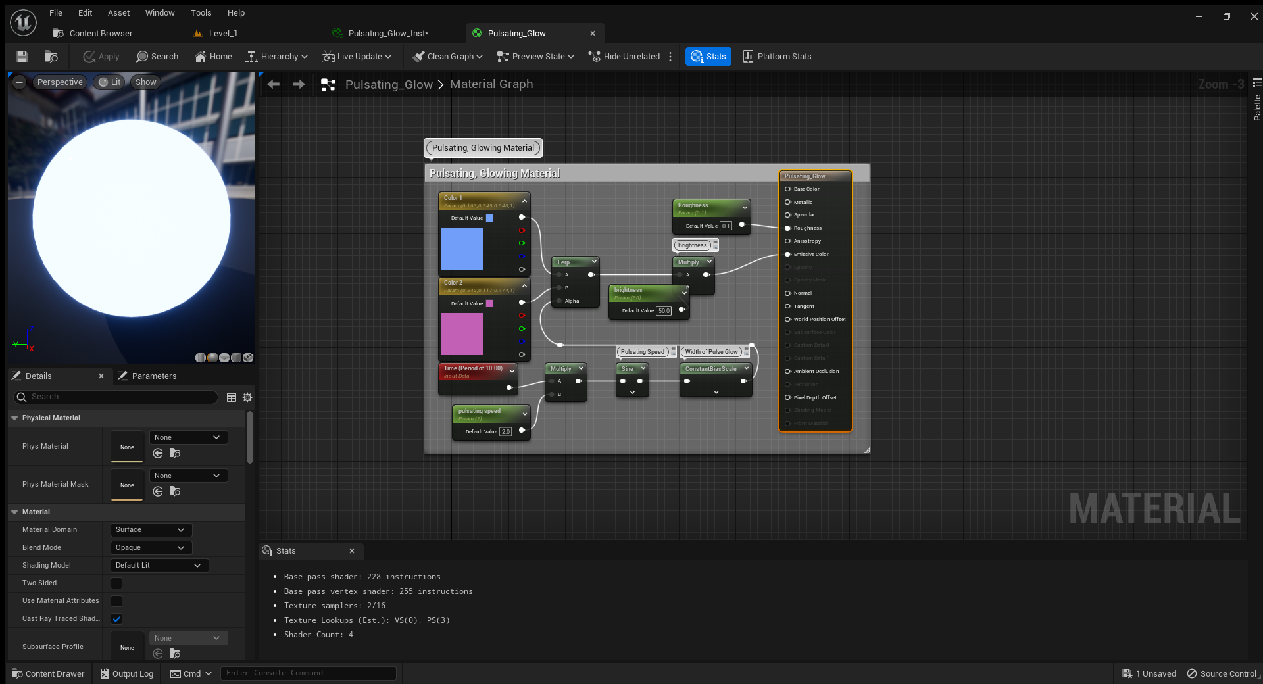Click the Save asset floppy icon

coord(22,57)
